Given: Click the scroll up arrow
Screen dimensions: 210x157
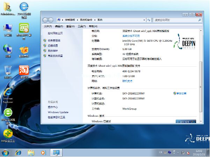Looking at the screenshot, I should (201, 31).
